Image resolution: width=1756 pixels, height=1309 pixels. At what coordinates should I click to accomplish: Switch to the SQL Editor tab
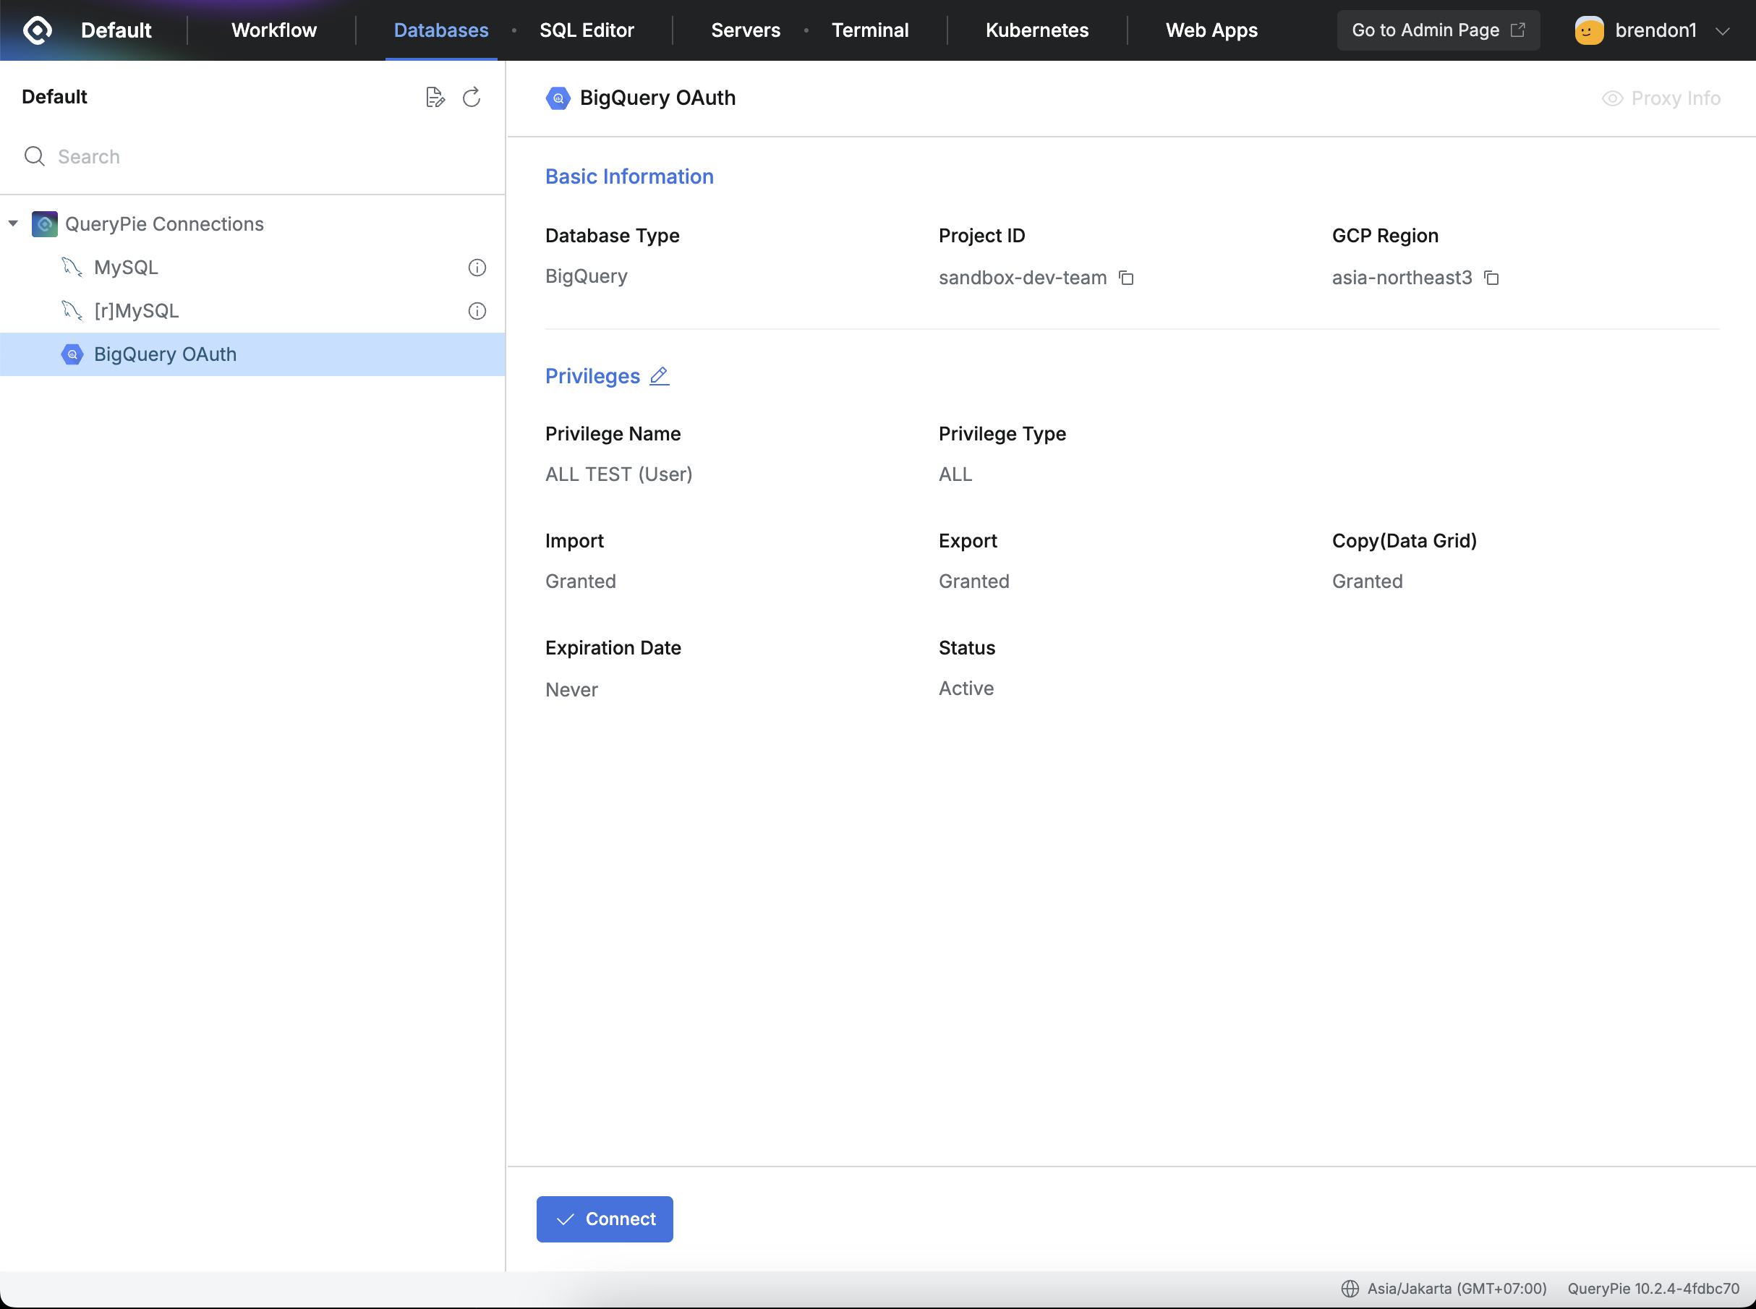587,30
